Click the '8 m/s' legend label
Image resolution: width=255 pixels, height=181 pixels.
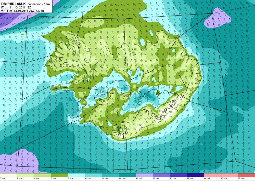pyautogui.click(x=71, y=178)
